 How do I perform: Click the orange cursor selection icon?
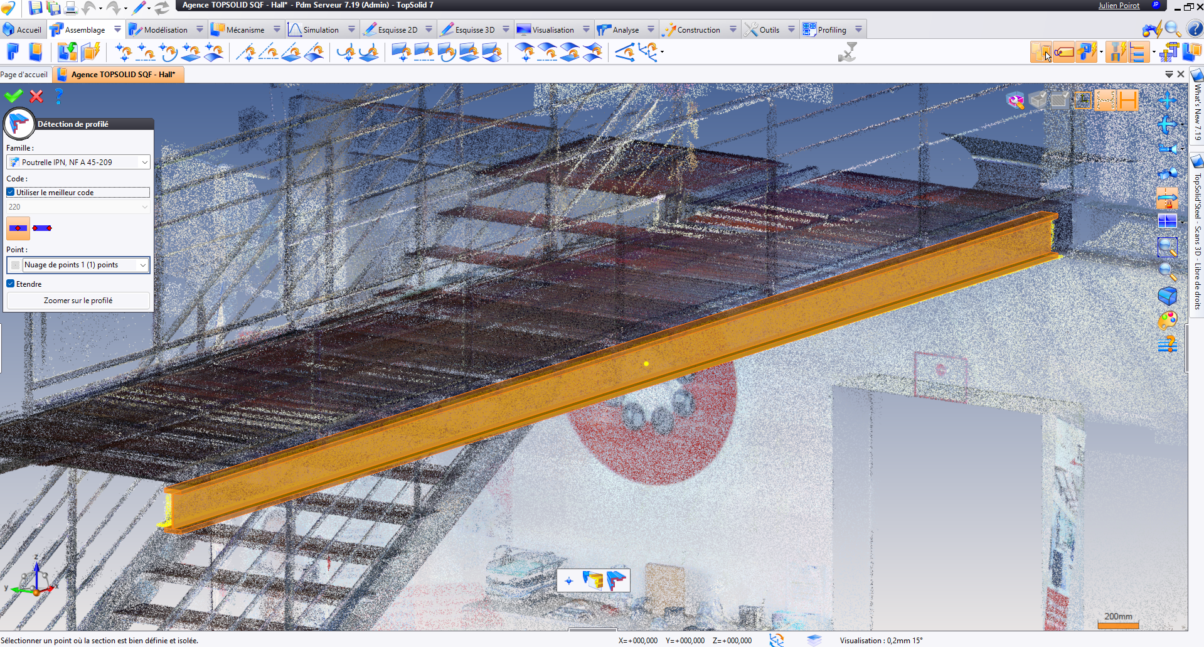[x=1041, y=52]
